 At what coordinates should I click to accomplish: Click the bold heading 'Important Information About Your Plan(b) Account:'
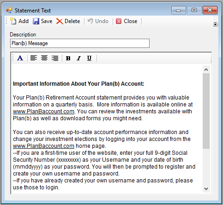tap(78, 84)
